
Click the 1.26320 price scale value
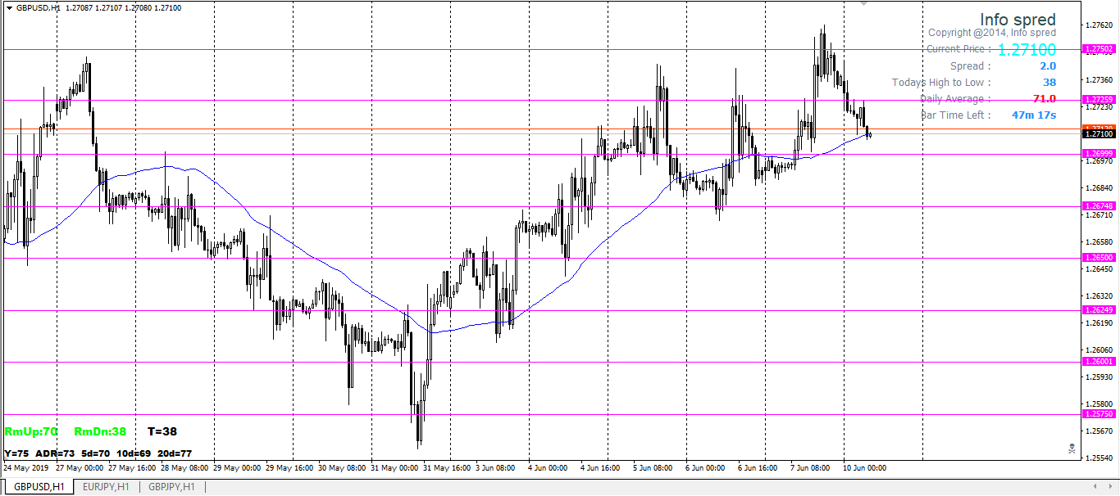pyautogui.click(x=1099, y=295)
